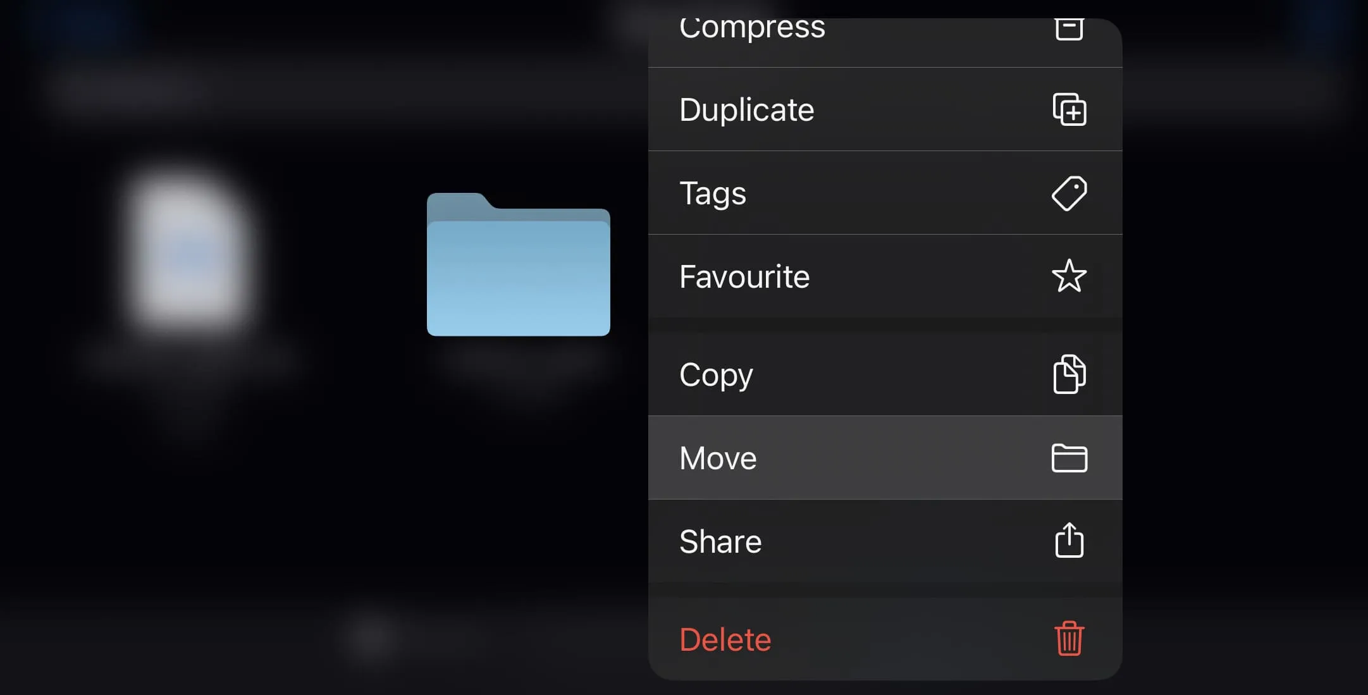Image resolution: width=1368 pixels, height=695 pixels.
Task: Open the Tags menu label
Action: 713,194
